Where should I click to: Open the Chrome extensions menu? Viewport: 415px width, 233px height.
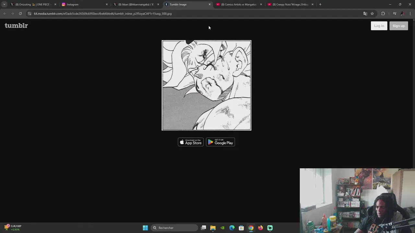pos(383,14)
